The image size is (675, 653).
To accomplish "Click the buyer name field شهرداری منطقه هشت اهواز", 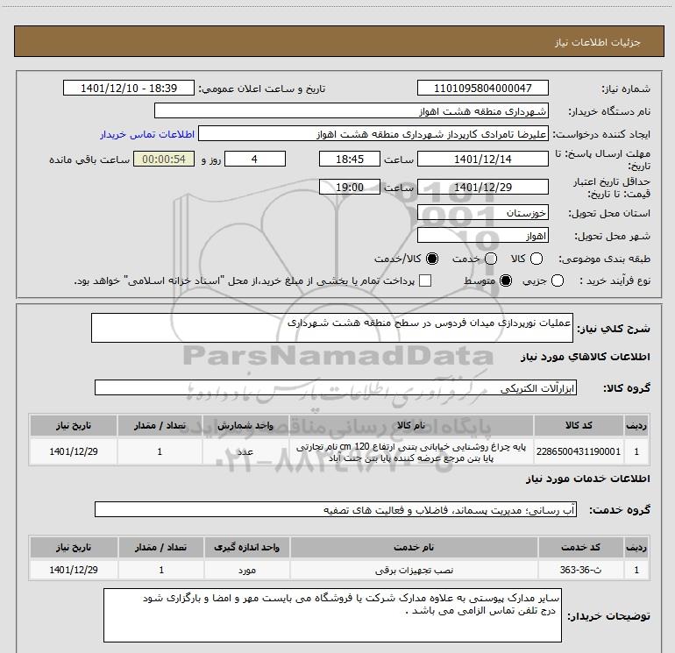I will [352, 110].
